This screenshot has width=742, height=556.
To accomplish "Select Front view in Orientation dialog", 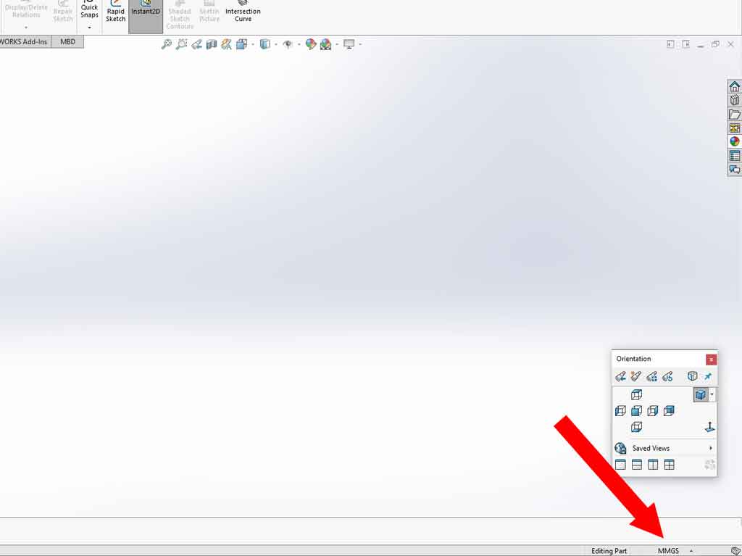I will pyautogui.click(x=637, y=410).
